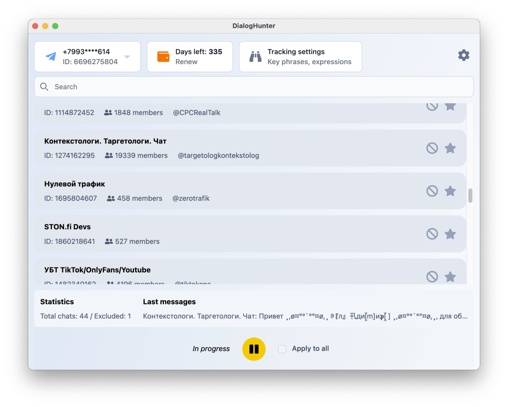Open the last message preview text
This screenshot has height=407, width=508.
point(305,316)
